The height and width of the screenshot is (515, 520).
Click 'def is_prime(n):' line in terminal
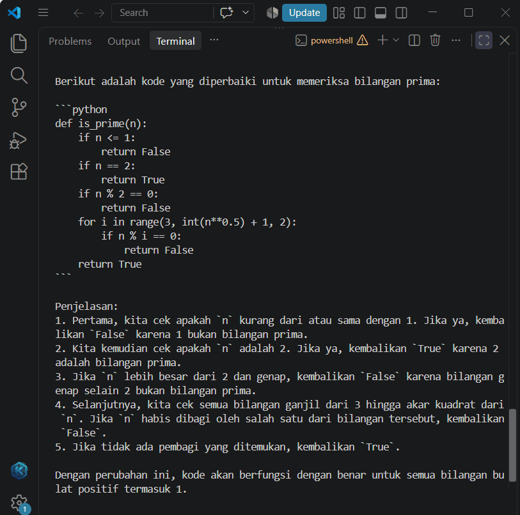click(x=101, y=123)
